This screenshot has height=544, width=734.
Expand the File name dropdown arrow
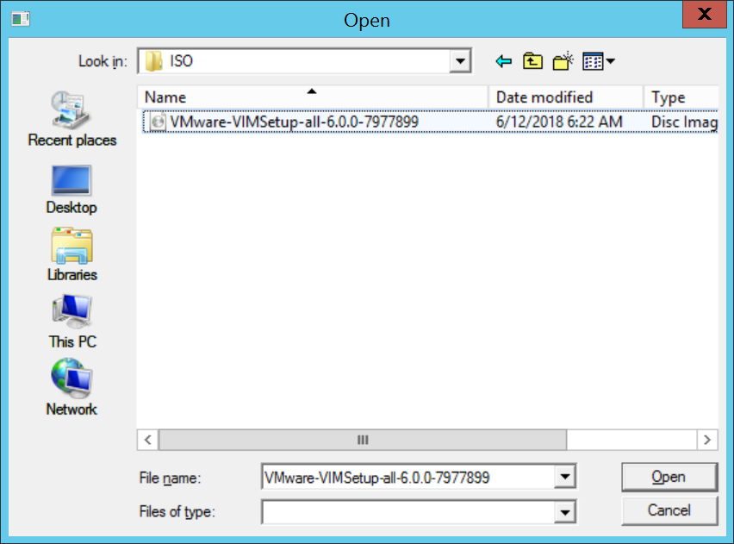(x=565, y=477)
